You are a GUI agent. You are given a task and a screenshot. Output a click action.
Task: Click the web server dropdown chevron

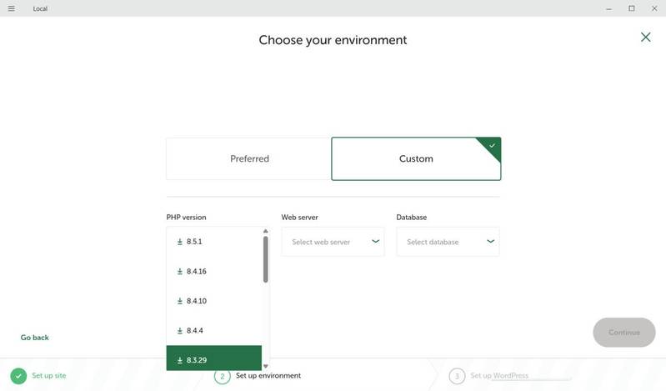click(375, 241)
